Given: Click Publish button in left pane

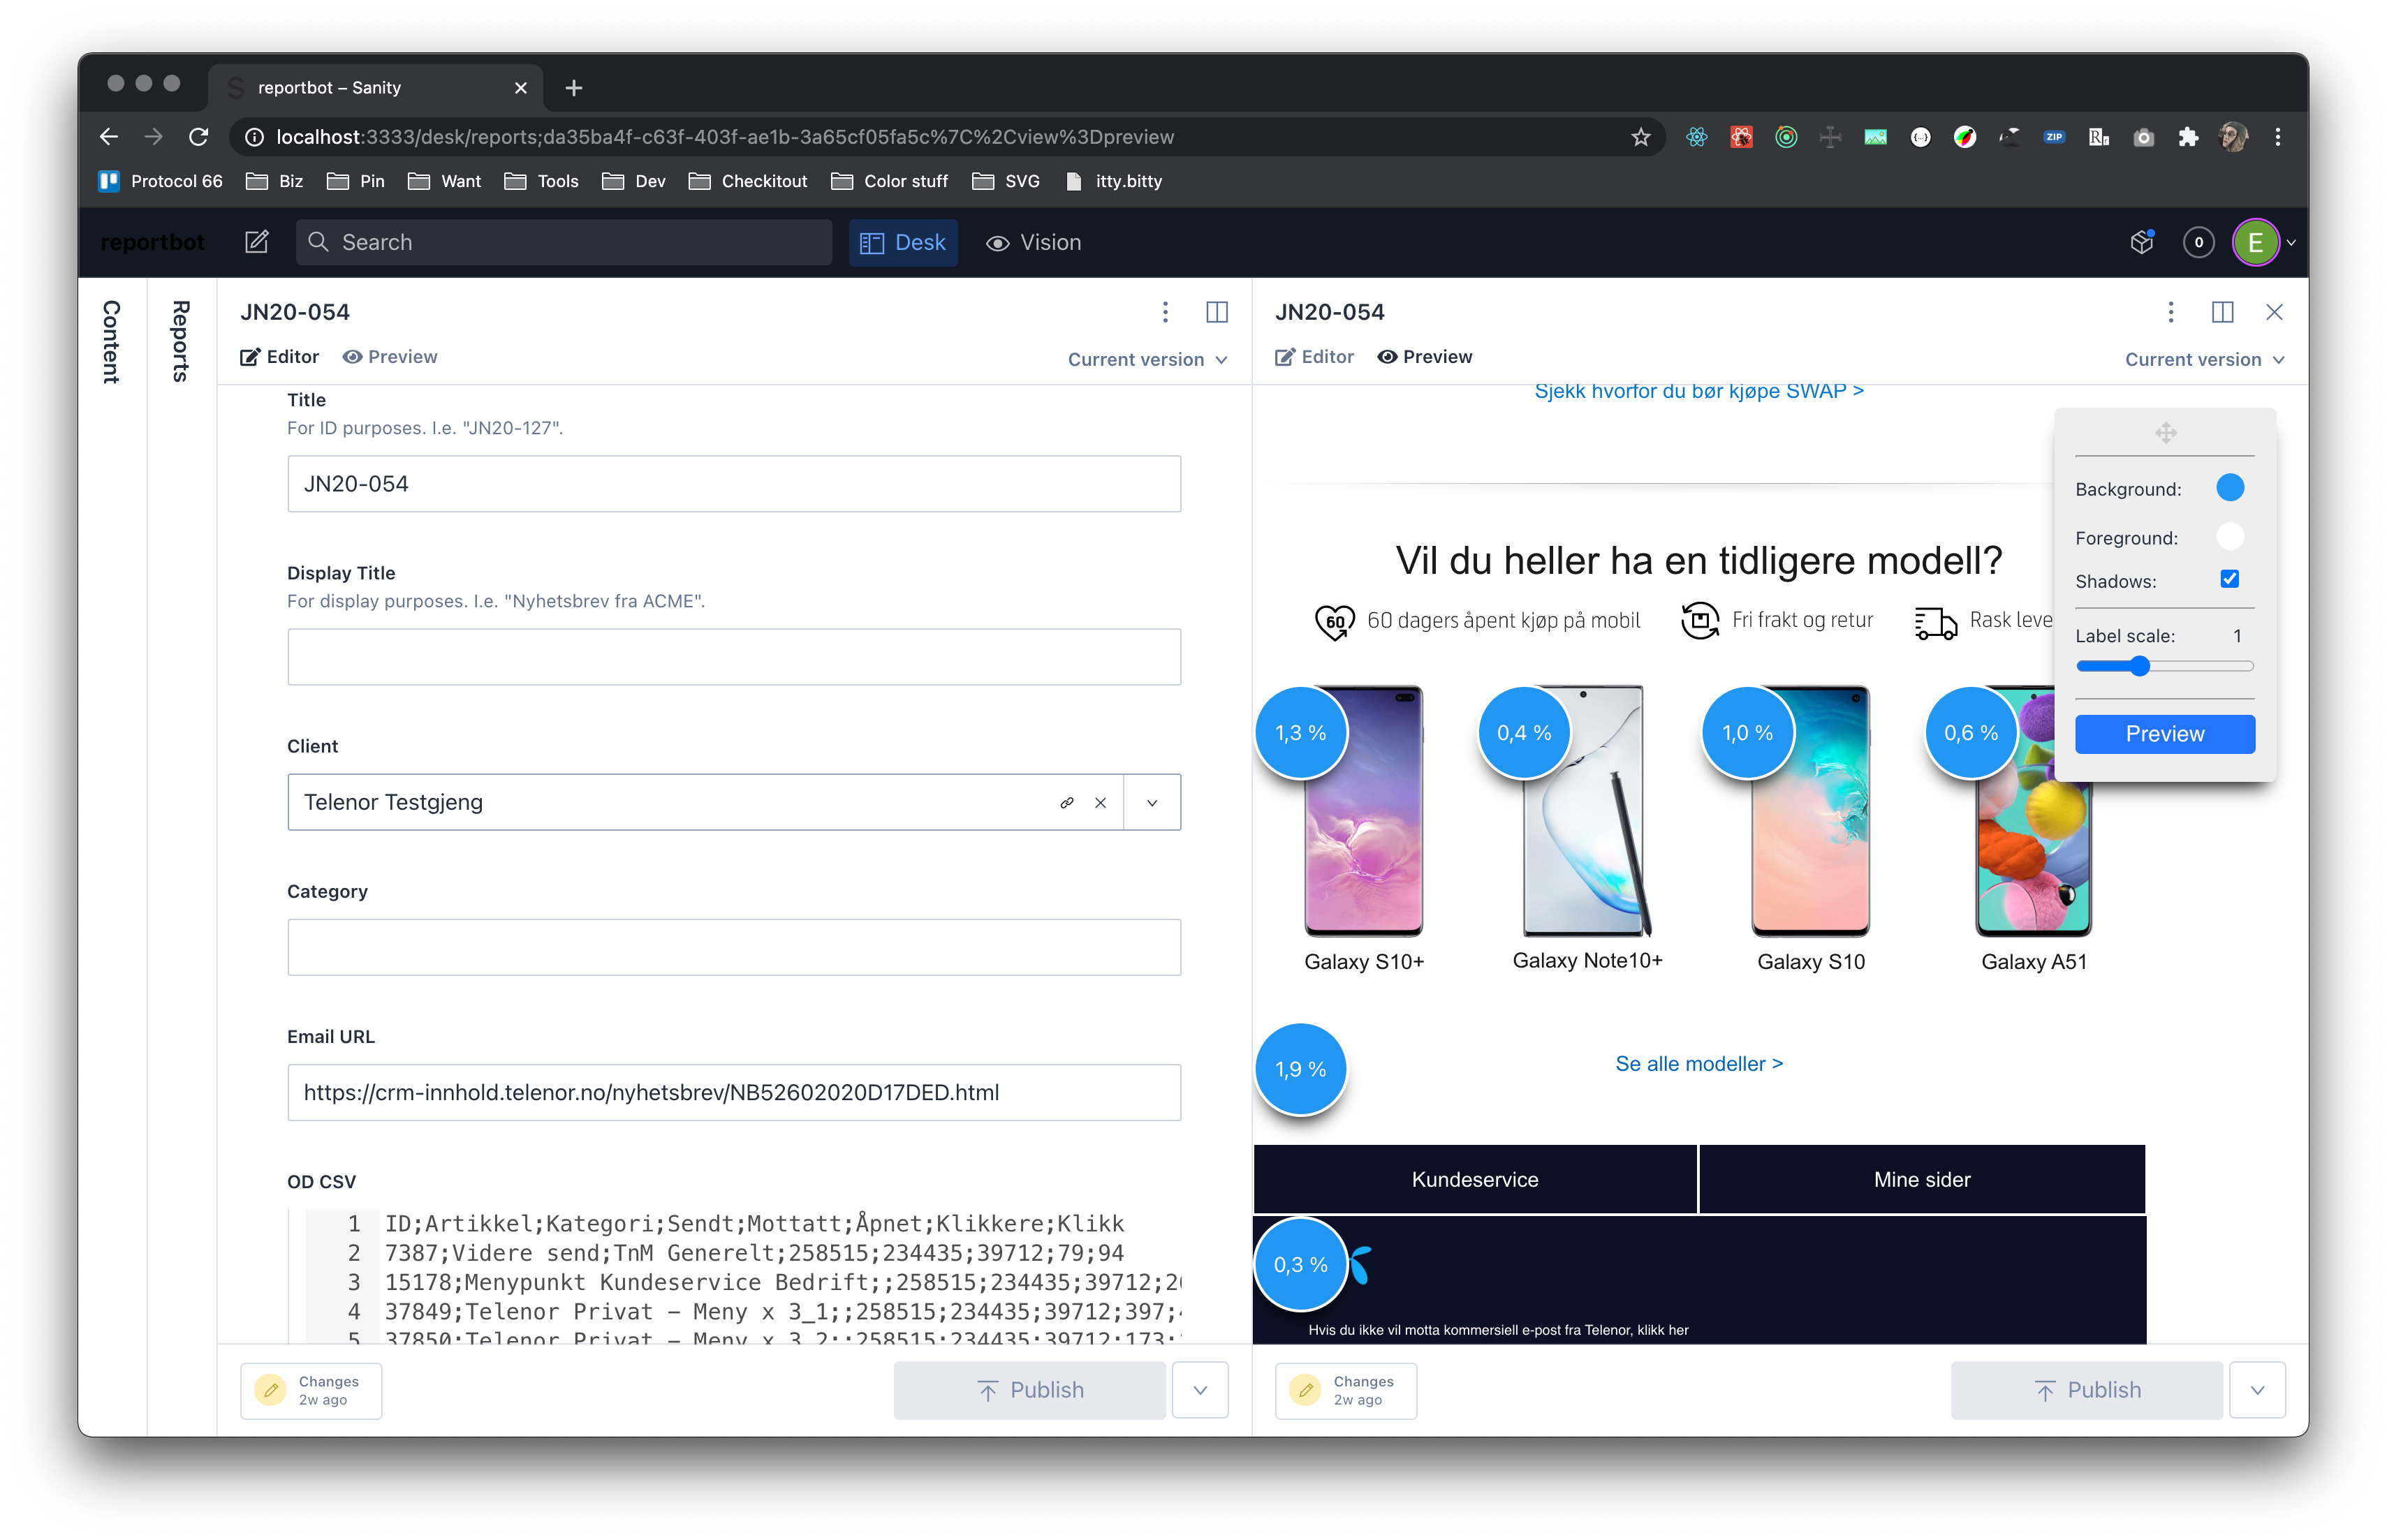Looking at the screenshot, I should click(1029, 1390).
